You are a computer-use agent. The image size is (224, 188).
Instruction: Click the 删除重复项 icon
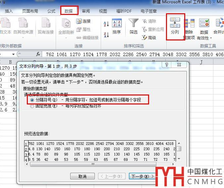(189, 23)
